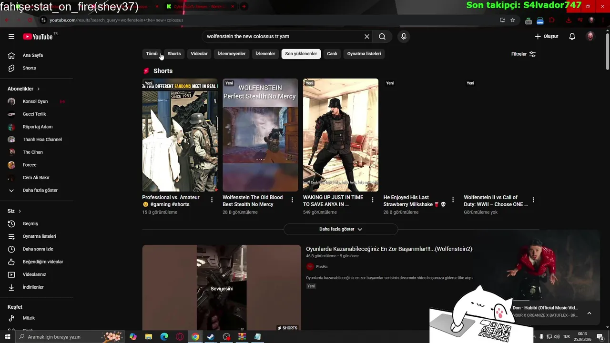
Task: Click the Windows taskbar search box
Action: coord(69,337)
